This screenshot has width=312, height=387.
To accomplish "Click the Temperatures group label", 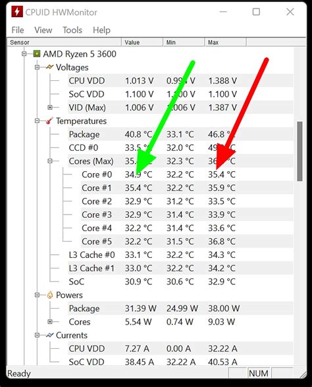I will tap(81, 120).
